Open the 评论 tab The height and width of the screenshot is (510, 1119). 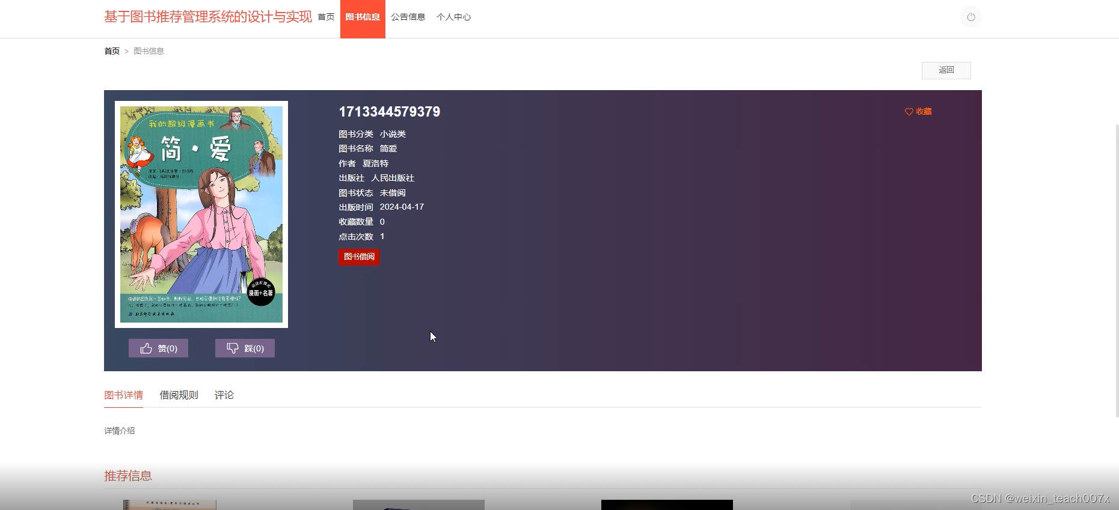pos(224,395)
